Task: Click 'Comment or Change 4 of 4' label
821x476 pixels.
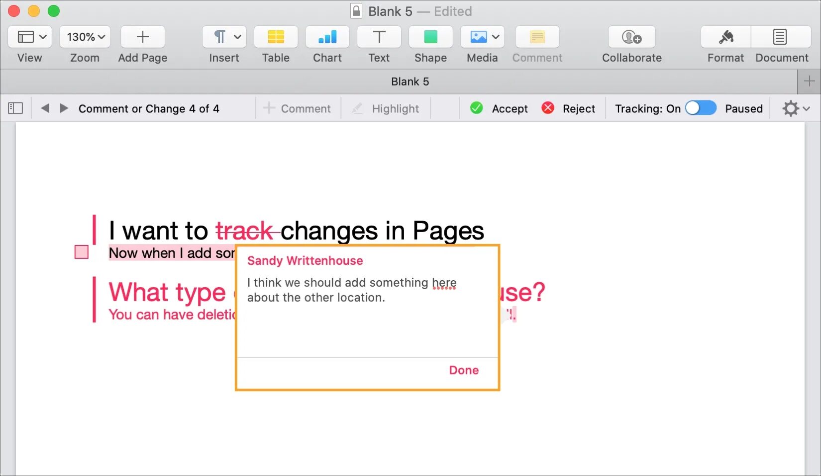Action: (149, 108)
